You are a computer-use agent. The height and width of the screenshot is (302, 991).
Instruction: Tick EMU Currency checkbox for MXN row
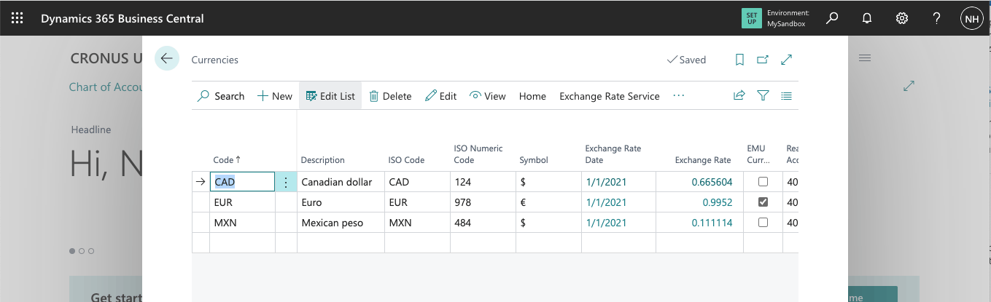(x=763, y=223)
